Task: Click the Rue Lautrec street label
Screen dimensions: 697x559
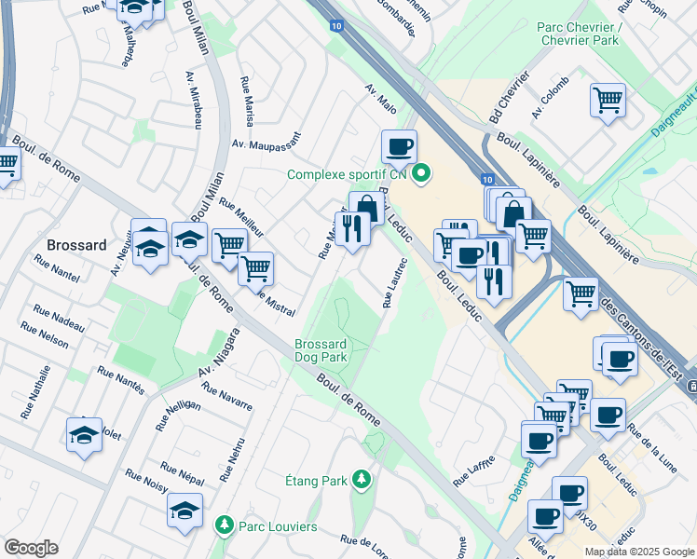Action: (x=395, y=283)
